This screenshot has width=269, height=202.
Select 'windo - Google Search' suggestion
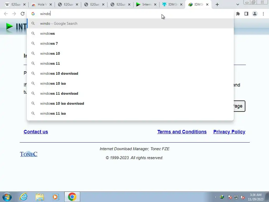coord(130,23)
